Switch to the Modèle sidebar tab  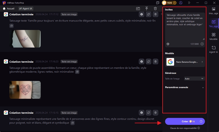[213, 36]
